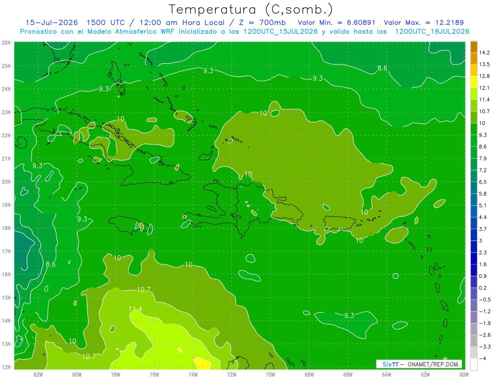This screenshot has width=493, height=380.
Task: Pick the orange swatch between 13.5 and 14.2
Action: (474, 58)
